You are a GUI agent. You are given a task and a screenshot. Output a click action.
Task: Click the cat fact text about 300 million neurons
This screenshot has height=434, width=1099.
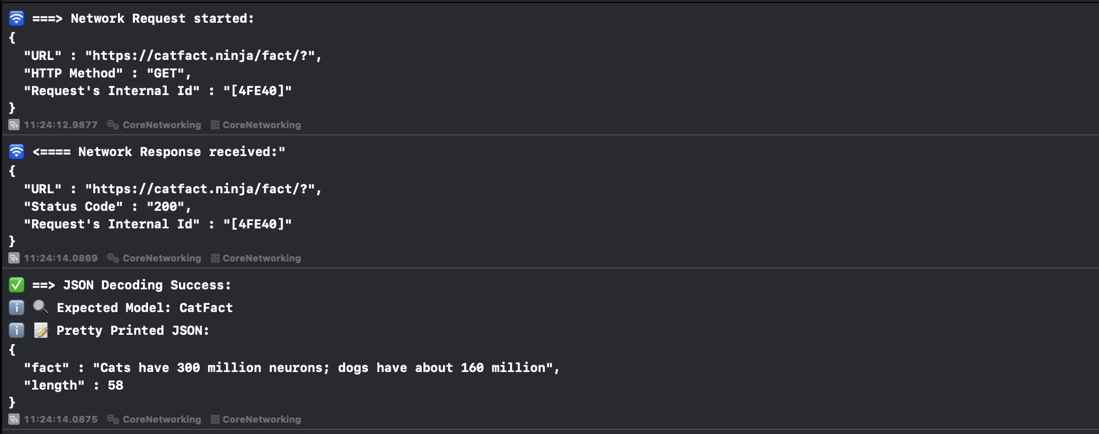pos(323,368)
